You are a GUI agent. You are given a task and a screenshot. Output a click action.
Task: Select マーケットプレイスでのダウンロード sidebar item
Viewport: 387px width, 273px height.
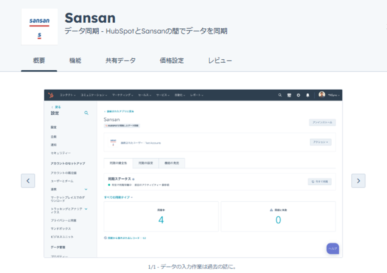coord(68,199)
